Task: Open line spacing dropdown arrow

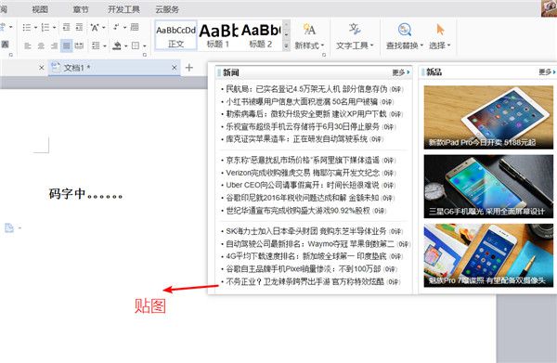Action: (105, 45)
